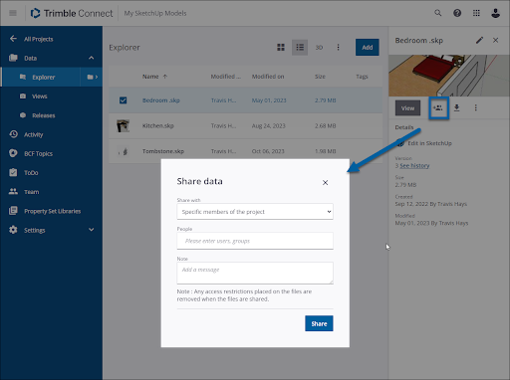
Task: Click the Team people icon
Action: tap(13, 191)
